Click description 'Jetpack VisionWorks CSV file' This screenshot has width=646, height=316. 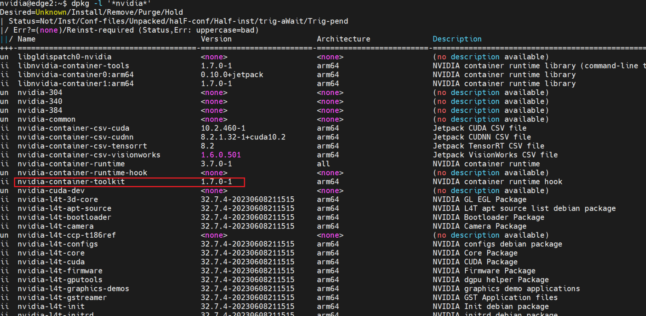coord(495,155)
